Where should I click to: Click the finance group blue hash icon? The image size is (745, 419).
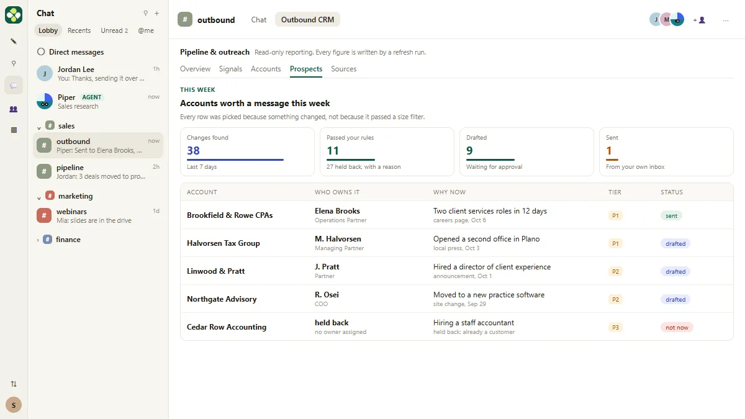tap(48, 239)
